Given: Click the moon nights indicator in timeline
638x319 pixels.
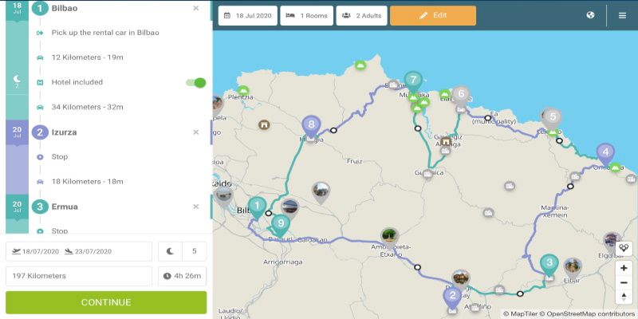Looking at the screenshot, I should tap(17, 81).
